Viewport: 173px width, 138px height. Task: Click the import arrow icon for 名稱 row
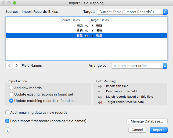(x=86, y=31)
